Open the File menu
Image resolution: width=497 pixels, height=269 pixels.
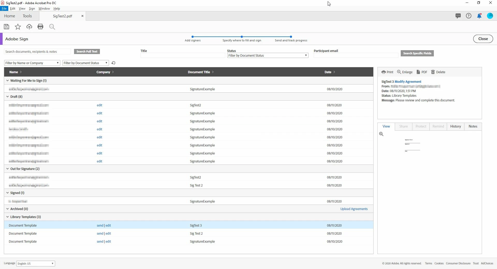click(x=4, y=9)
